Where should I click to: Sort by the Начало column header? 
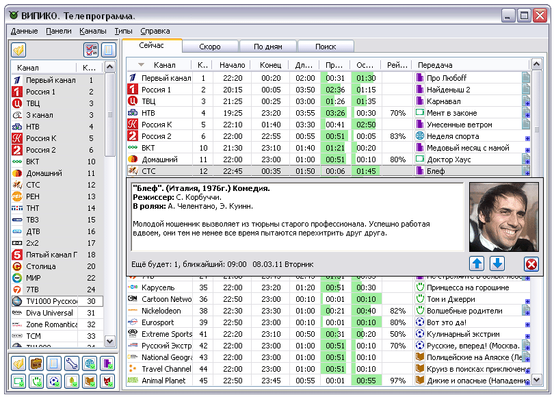click(232, 65)
